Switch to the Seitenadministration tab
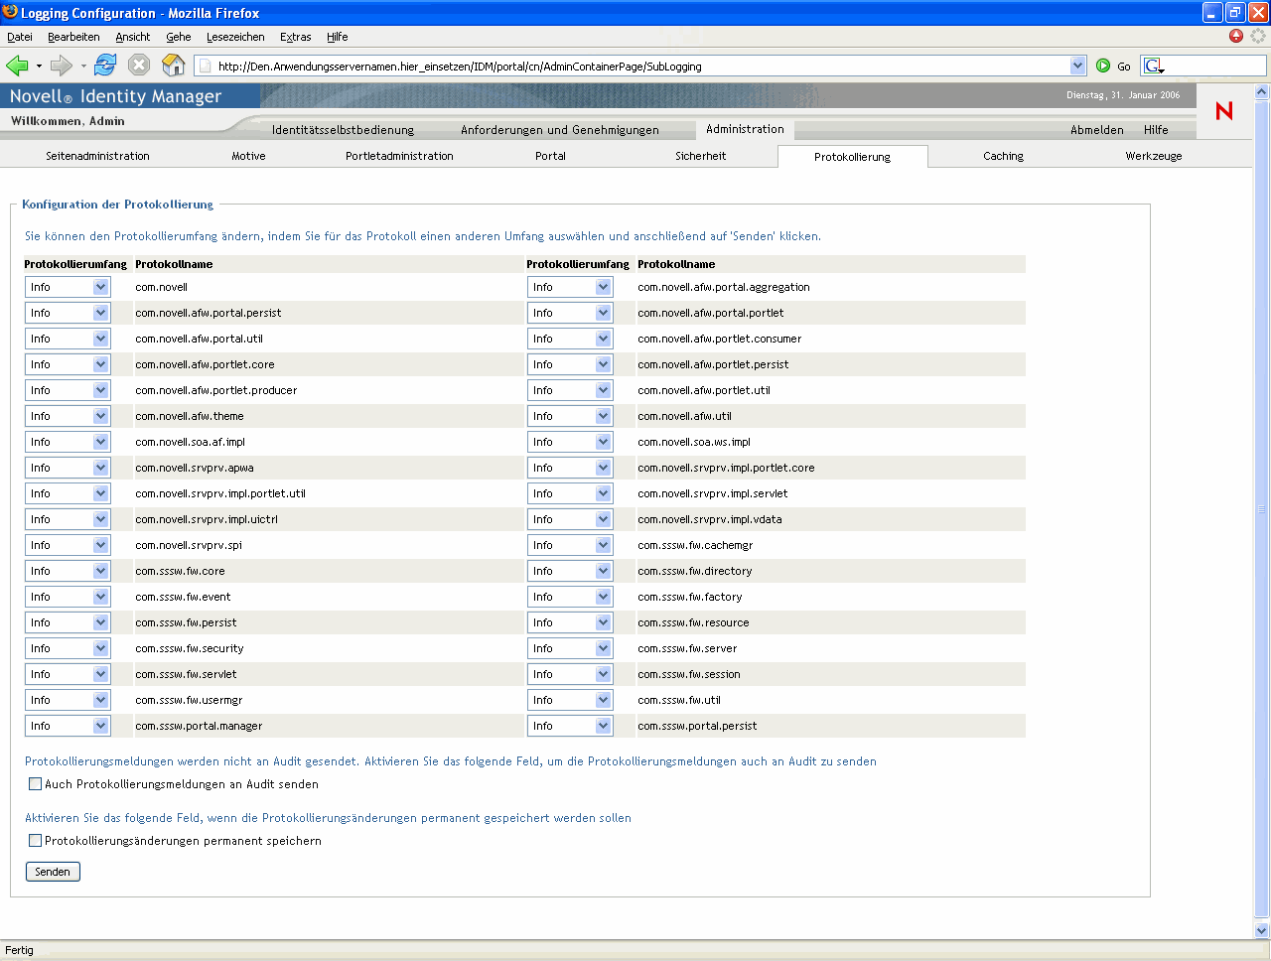This screenshot has height=961, width=1271. pyautogui.click(x=97, y=156)
